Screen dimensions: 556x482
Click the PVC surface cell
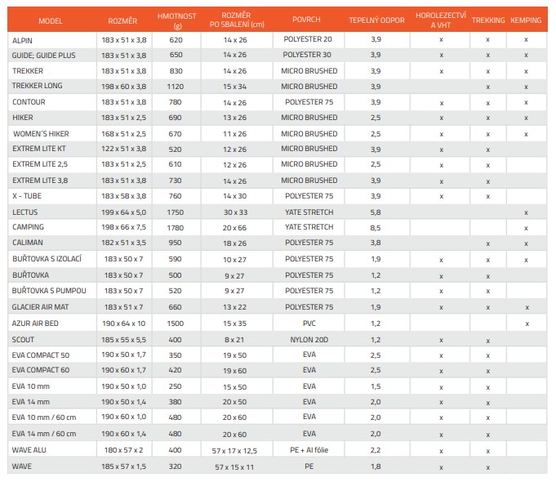pyautogui.click(x=309, y=324)
